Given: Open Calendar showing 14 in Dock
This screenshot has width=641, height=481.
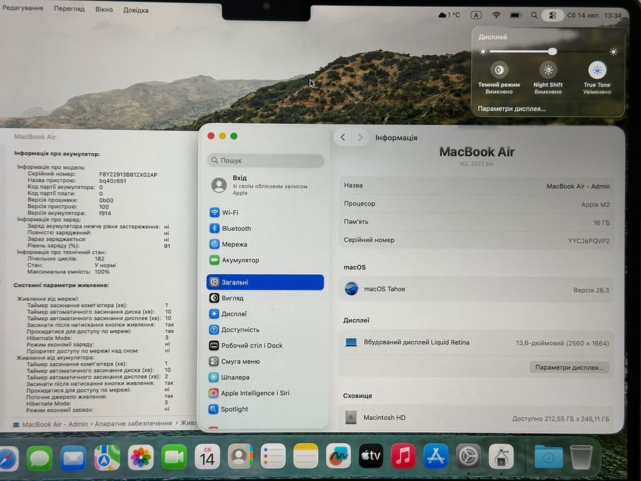Looking at the screenshot, I should 207,457.
